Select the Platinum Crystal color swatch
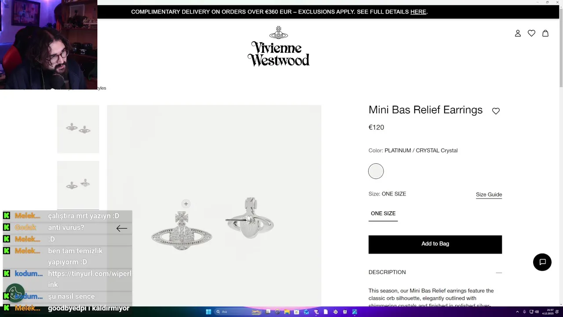This screenshot has width=563, height=317. point(376,171)
